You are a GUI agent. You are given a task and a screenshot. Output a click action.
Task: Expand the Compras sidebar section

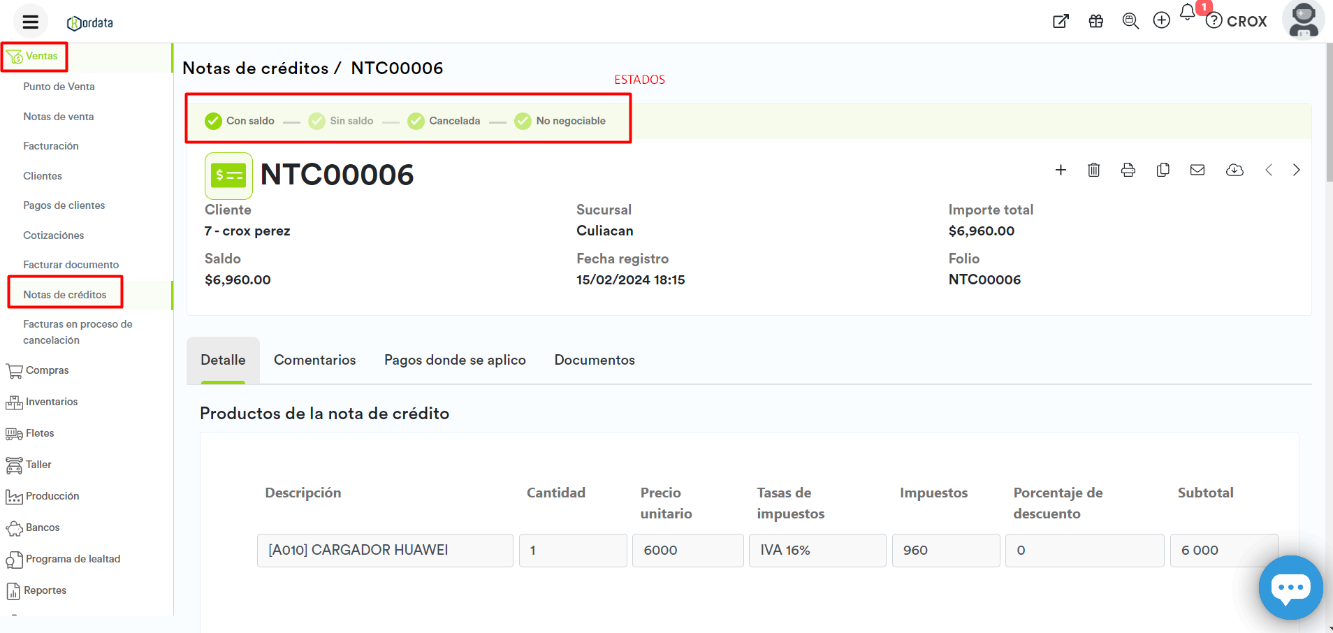pyautogui.click(x=47, y=370)
